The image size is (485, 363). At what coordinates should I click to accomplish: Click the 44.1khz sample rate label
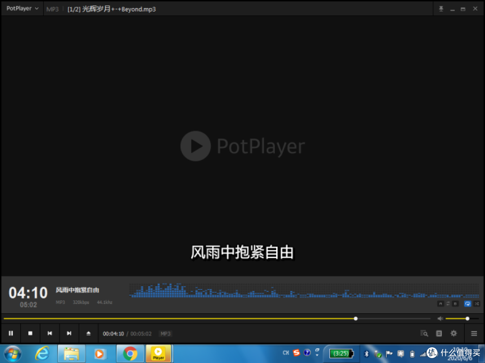click(x=105, y=302)
